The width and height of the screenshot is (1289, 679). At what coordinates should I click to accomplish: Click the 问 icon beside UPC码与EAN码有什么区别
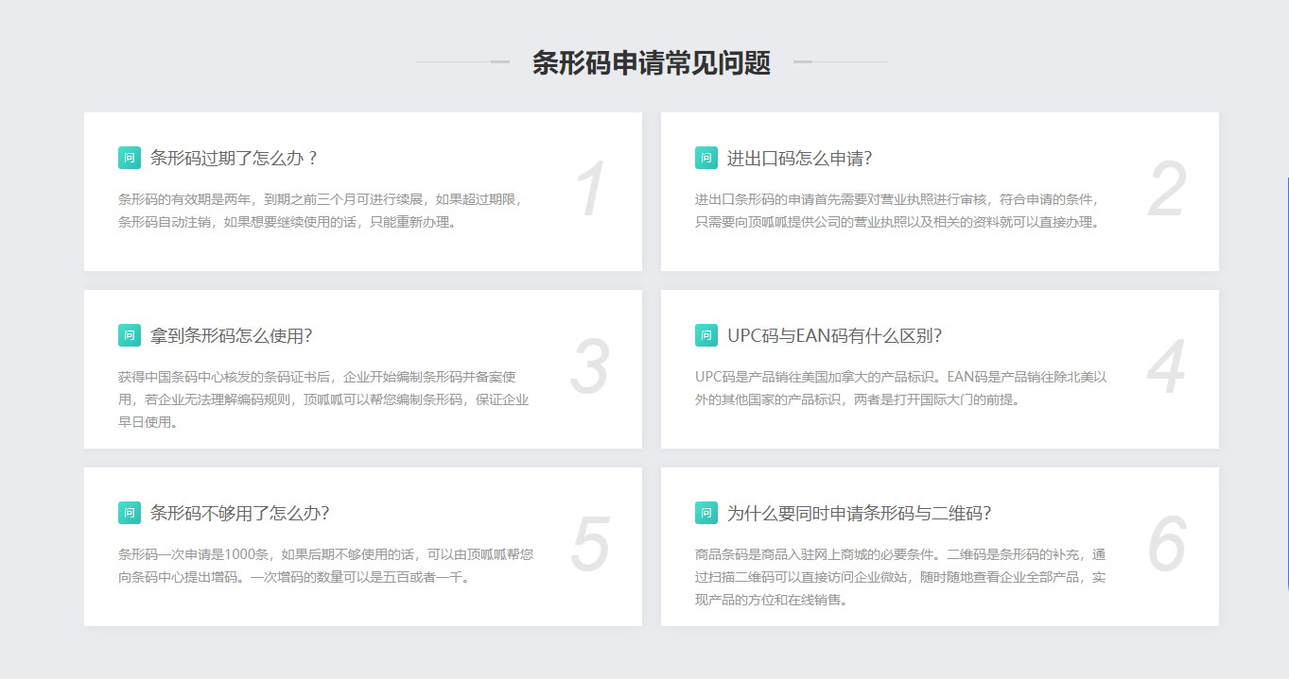point(706,335)
